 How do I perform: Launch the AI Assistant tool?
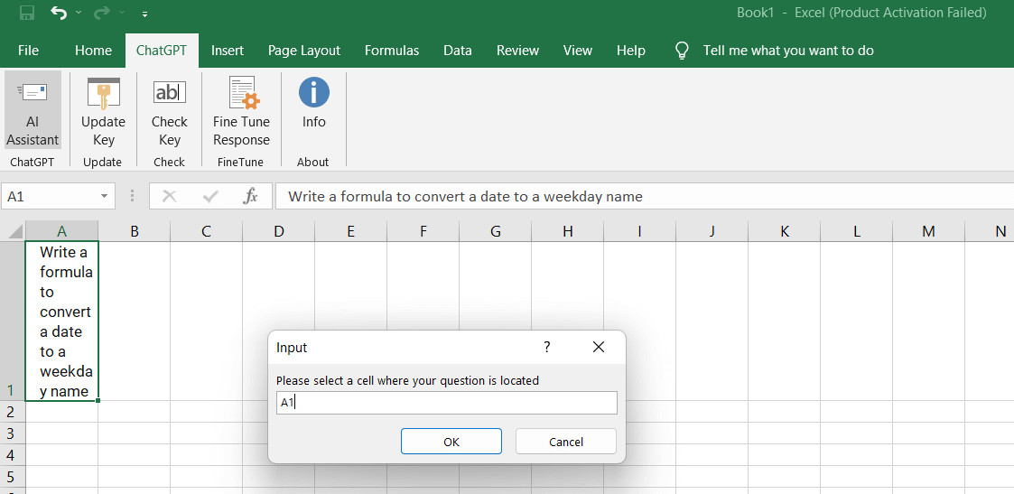click(33, 110)
